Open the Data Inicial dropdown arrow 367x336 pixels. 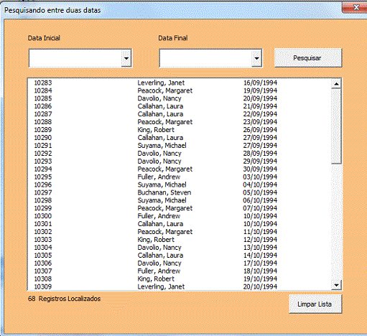click(x=126, y=58)
